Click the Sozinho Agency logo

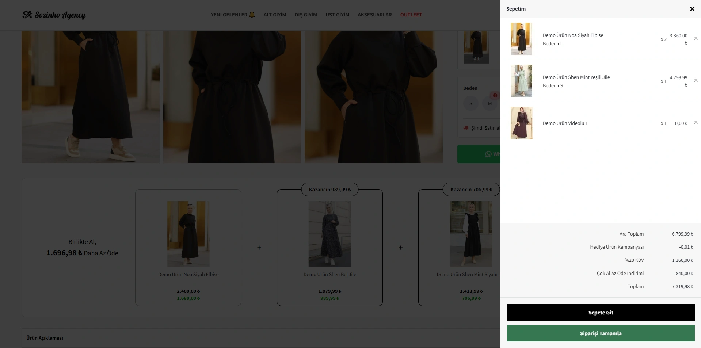(x=54, y=15)
